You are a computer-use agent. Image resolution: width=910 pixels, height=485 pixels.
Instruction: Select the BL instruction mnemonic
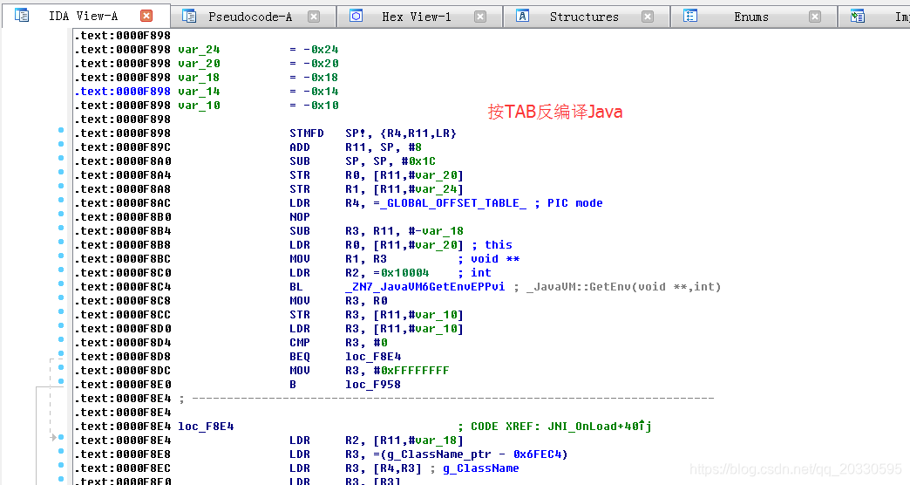click(296, 287)
